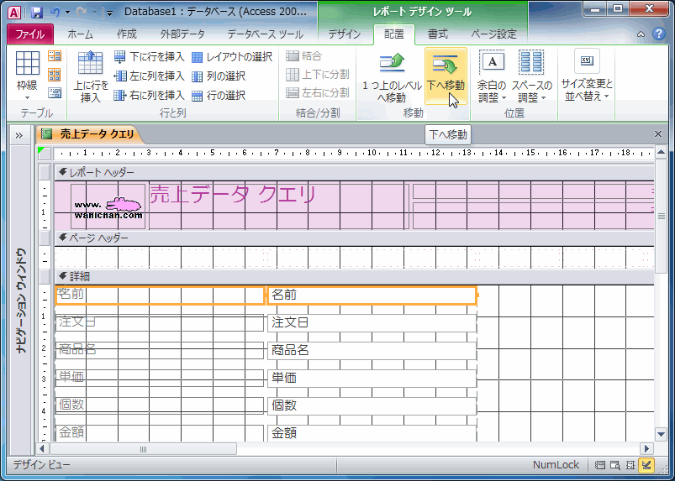Image resolution: width=675 pixels, height=481 pixels.
Task: Switch to the ページ設定 ribbon tab
Action: click(493, 34)
